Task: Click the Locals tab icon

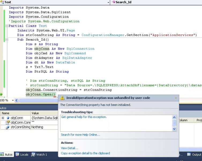Action: click(17, 154)
